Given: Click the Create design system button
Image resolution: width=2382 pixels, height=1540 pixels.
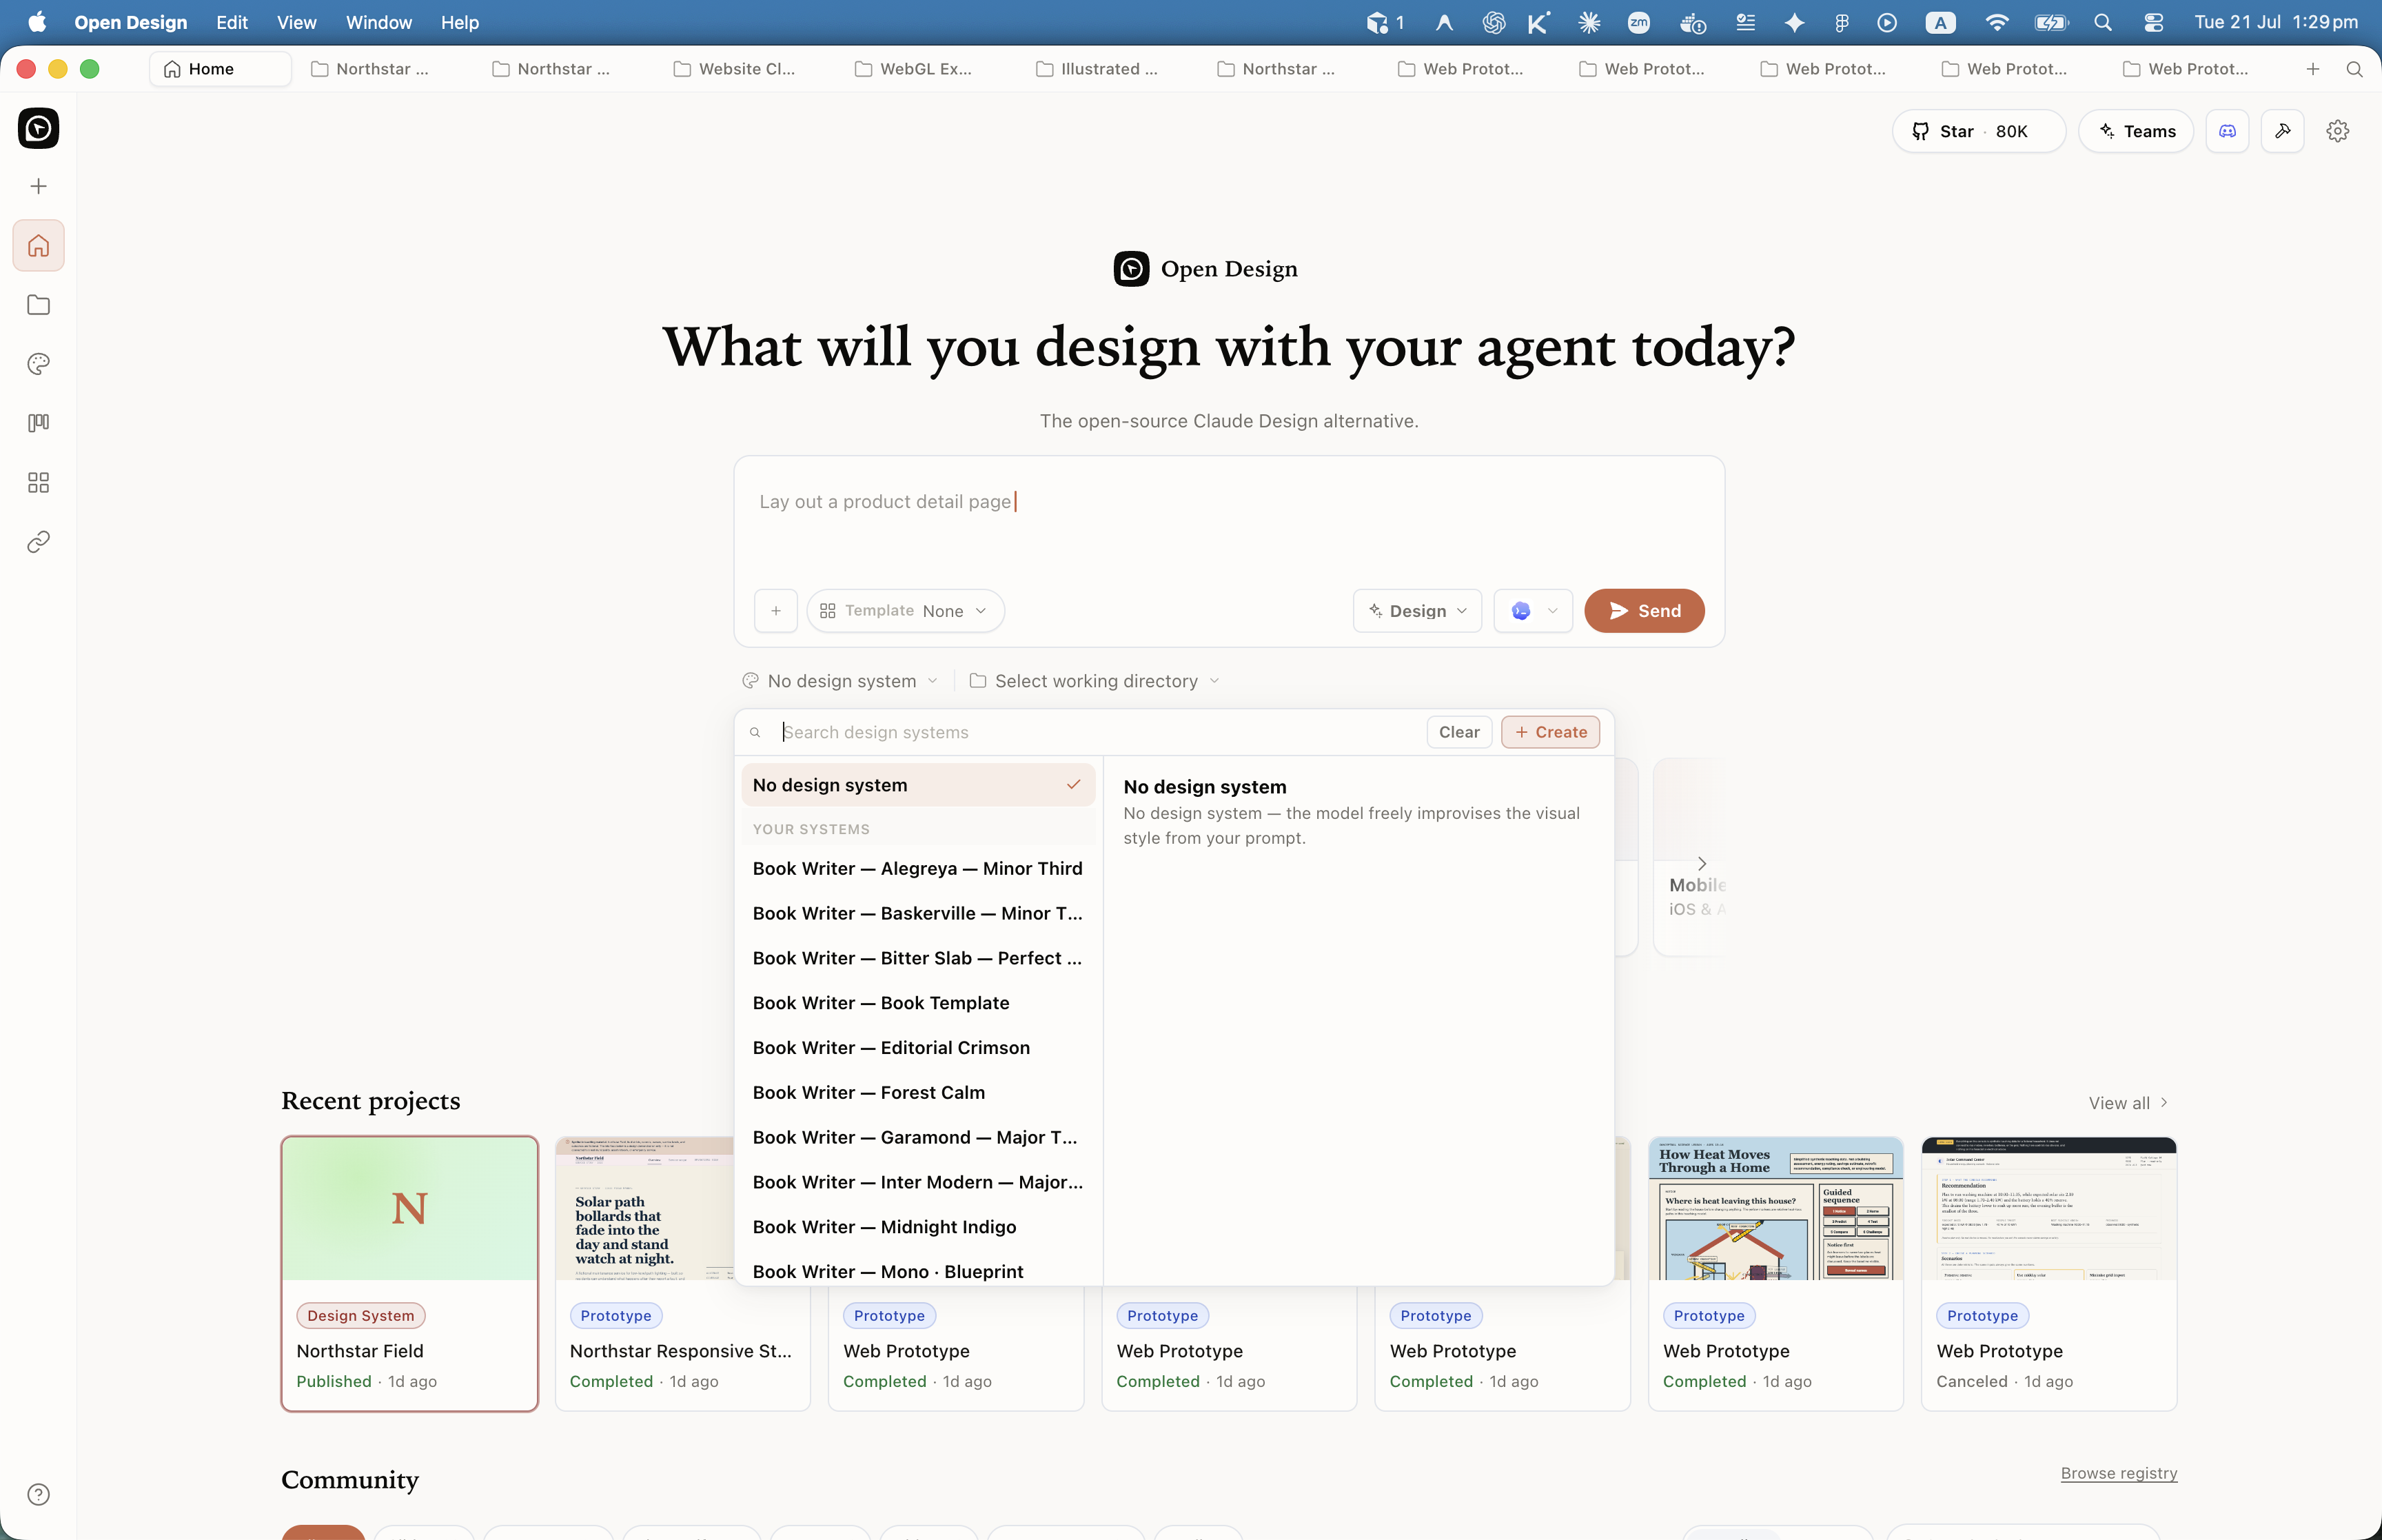Looking at the screenshot, I should [x=1549, y=733].
